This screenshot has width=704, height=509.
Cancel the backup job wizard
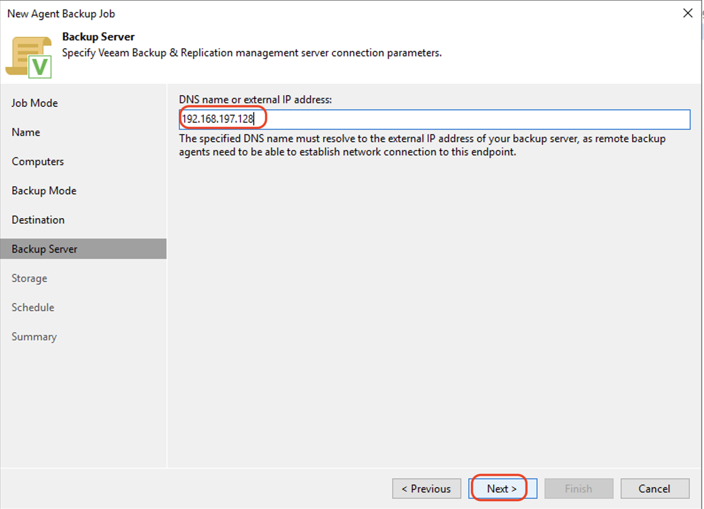(655, 488)
